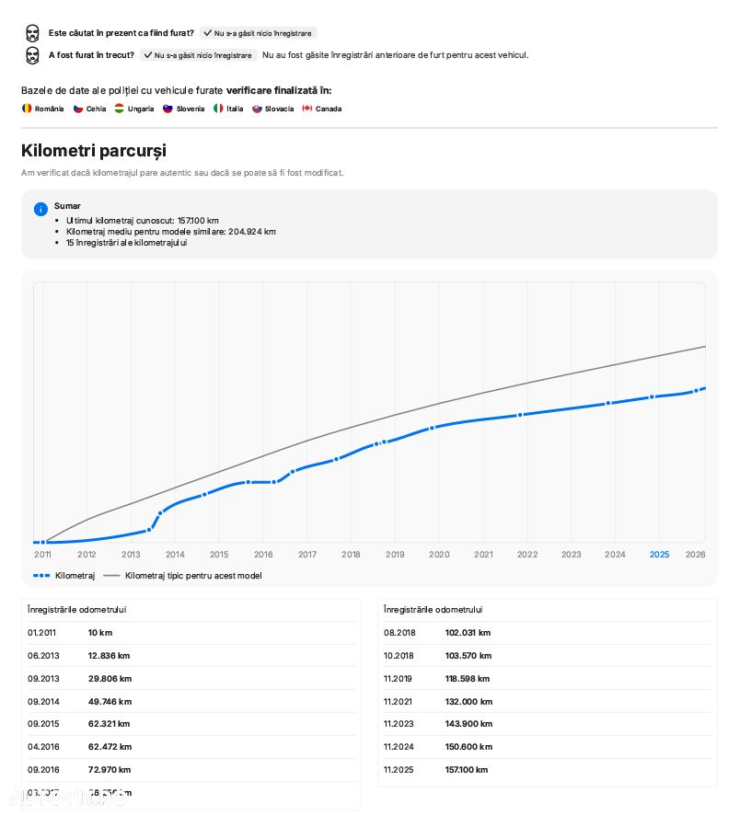Click the checkmark badge beside "Este căutat în prezent"
Image resolution: width=740 pixels, height=815 pixels.
tap(258, 33)
